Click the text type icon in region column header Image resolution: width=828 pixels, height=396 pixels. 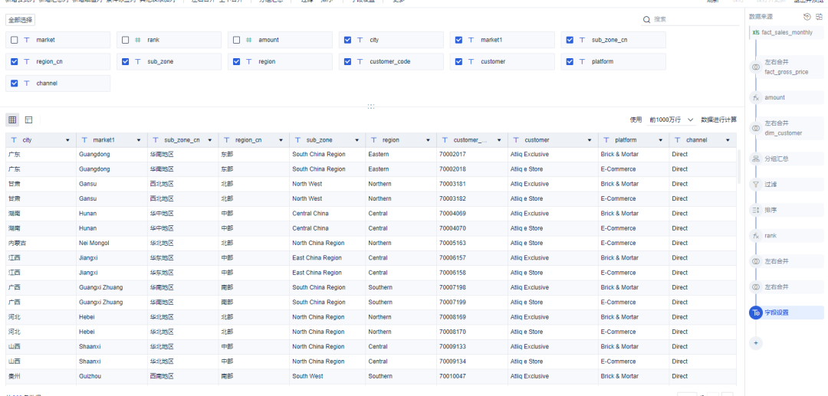(x=373, y=140)
